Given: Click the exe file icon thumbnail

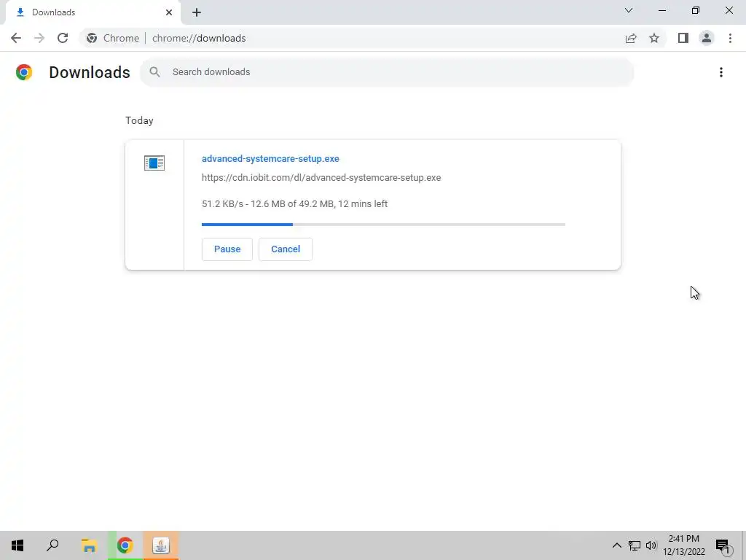Looking at the screenshot, I should coord(154,163).
